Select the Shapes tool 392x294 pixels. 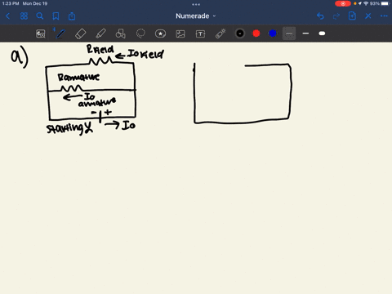pos(121,33)
